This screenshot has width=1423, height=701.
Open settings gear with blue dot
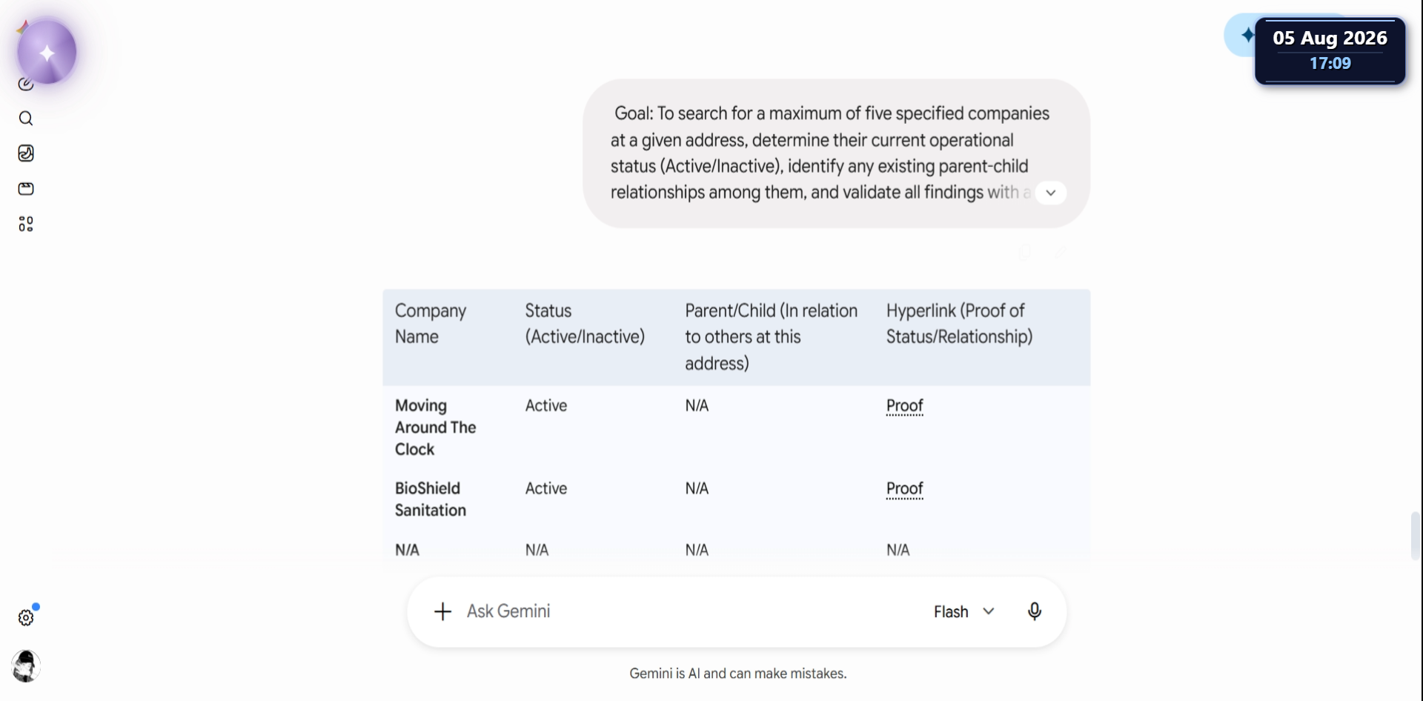26,617
